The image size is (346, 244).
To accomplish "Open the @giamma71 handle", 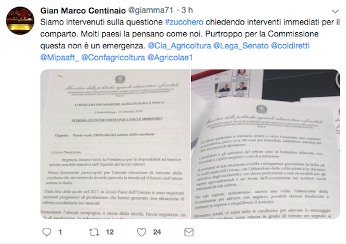I will click(150, 10).
